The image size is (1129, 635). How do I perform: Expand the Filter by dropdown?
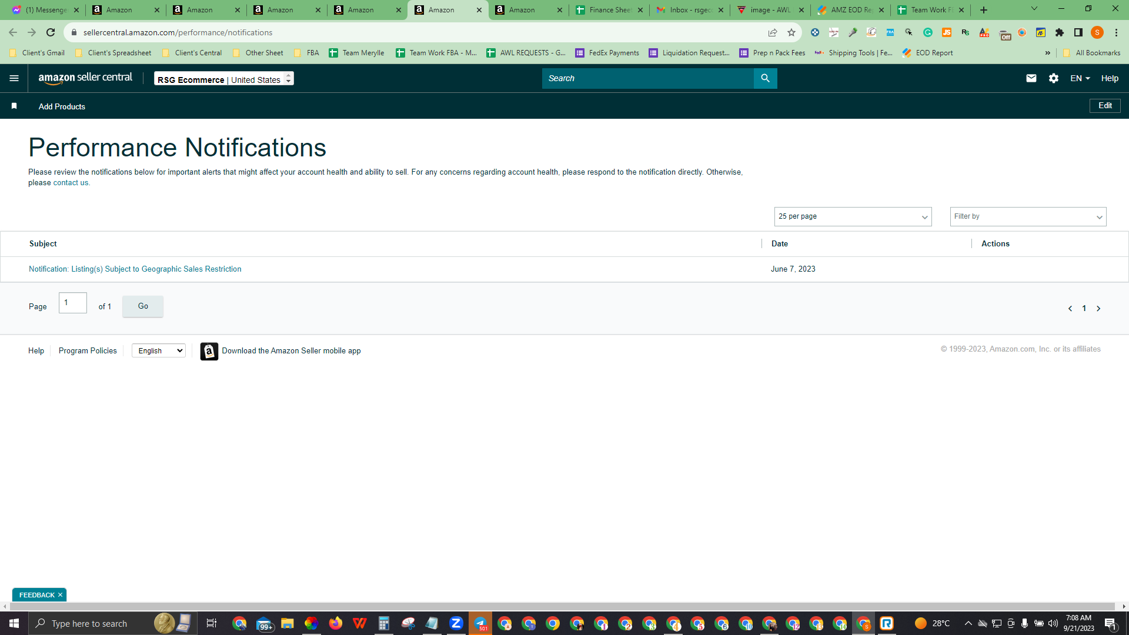click(x=1028, y=216)
